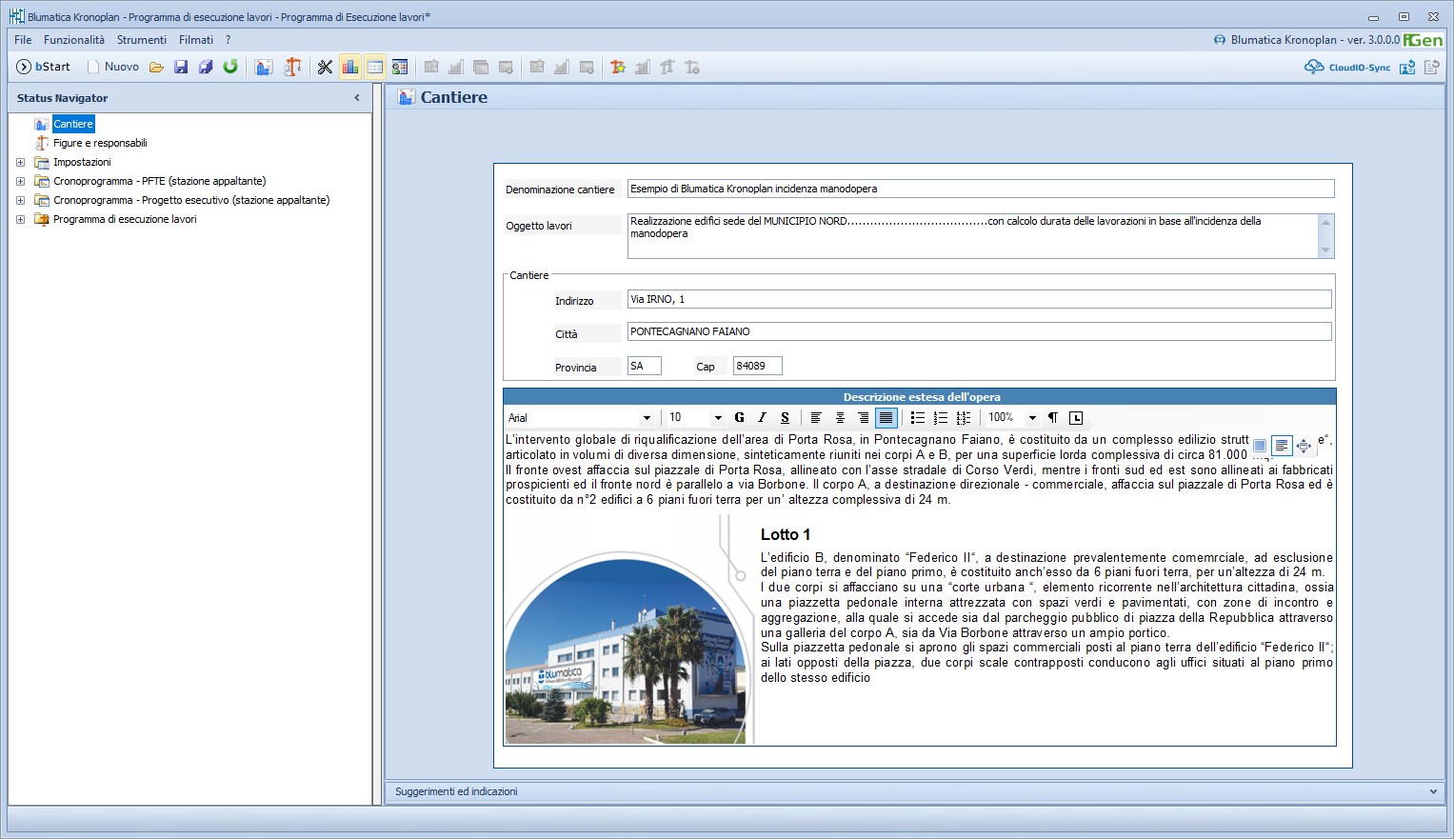Open the Strumenti menu
Viewport: 1454px width, 839px height.
click(x=142, y=40)
